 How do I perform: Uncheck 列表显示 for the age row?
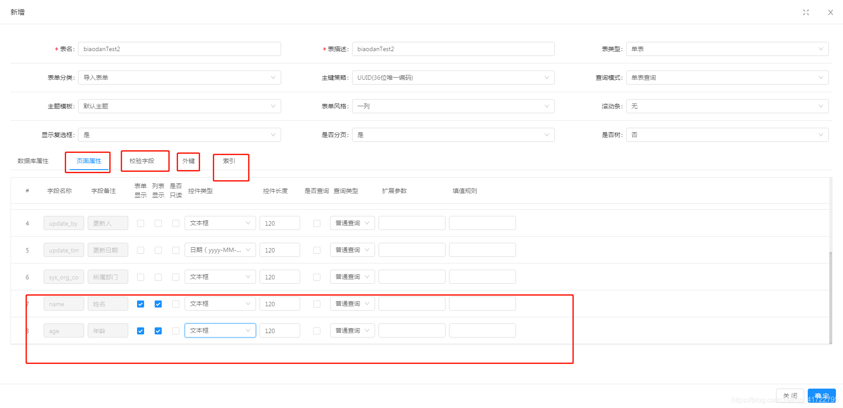(x=158, y=331)
